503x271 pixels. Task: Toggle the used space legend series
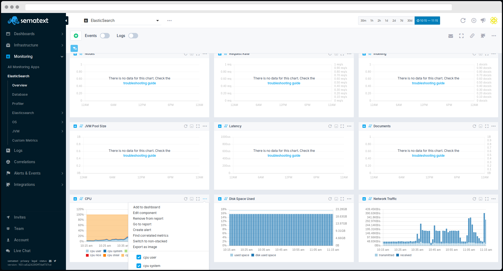240,255
